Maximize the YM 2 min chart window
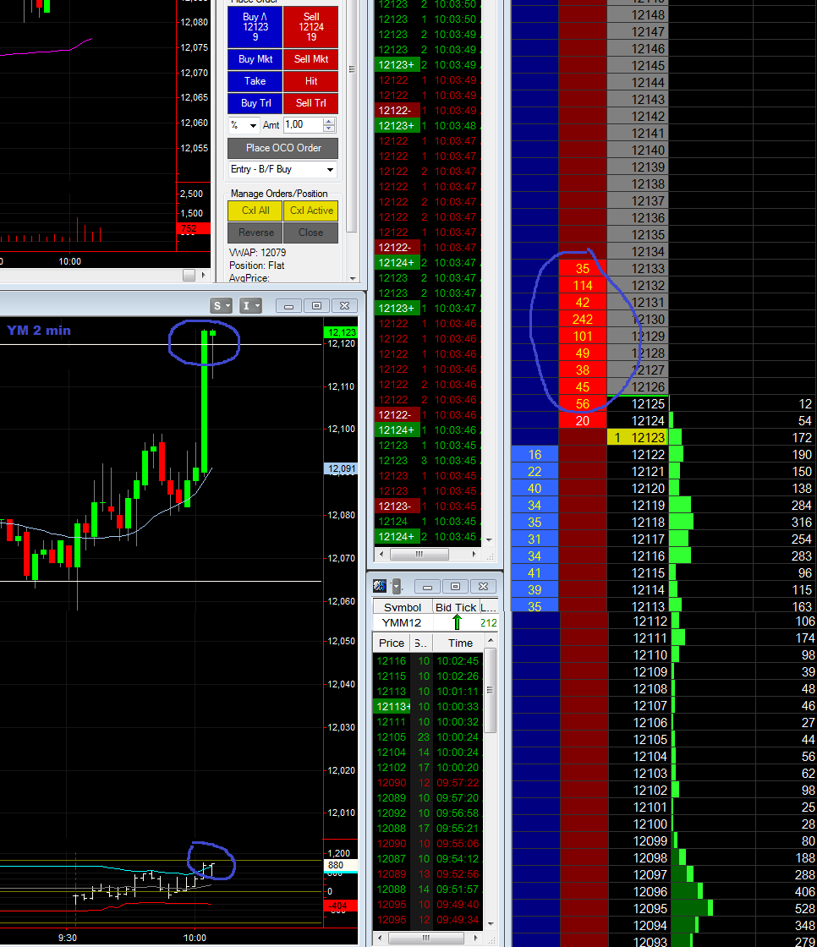This screenshot has width=817, height=947. pos(316,305)
